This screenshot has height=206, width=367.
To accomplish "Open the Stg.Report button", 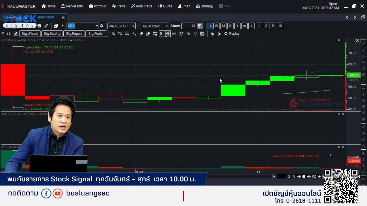I will [x=74, y=33].
